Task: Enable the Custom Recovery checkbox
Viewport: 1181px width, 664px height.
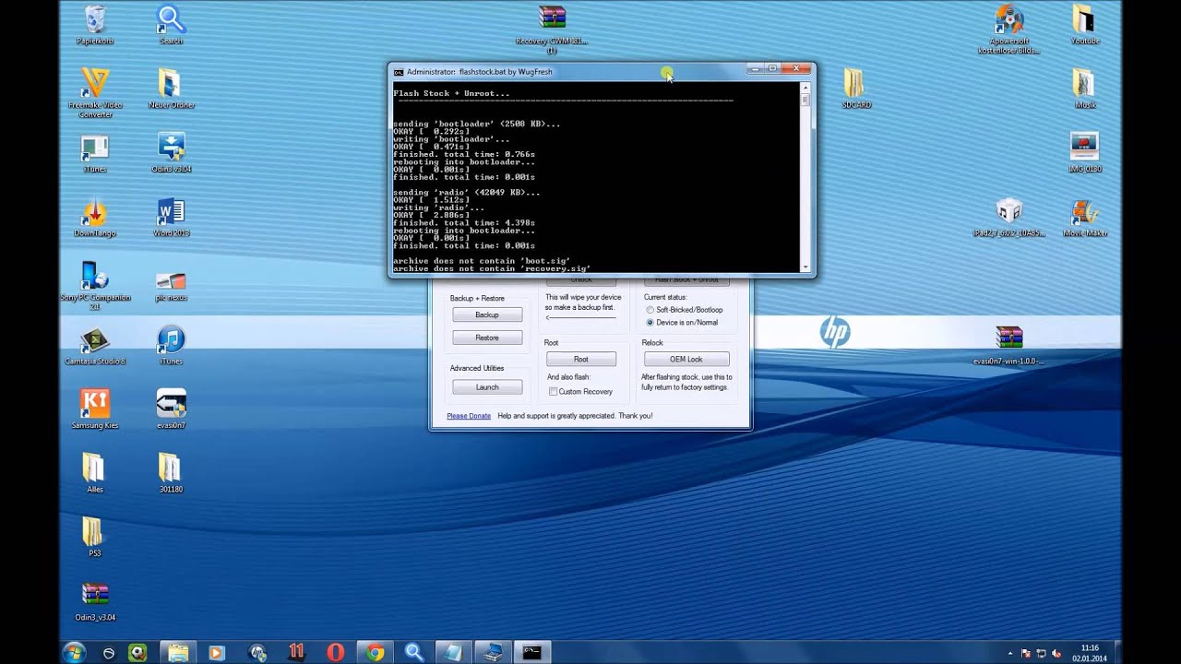Action: tap(554, 392)
